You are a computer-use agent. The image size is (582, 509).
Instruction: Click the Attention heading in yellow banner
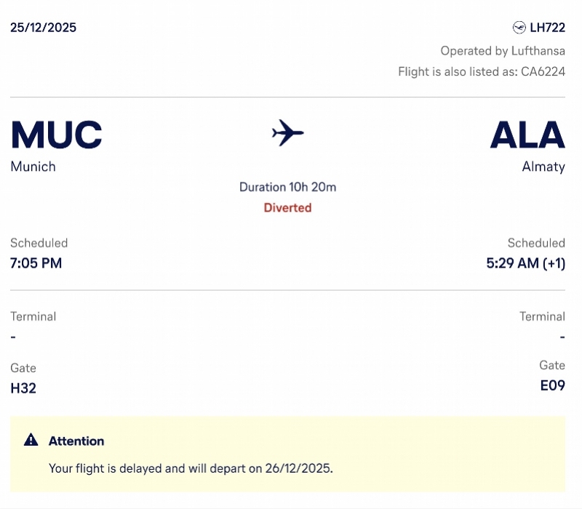point(76,441)
